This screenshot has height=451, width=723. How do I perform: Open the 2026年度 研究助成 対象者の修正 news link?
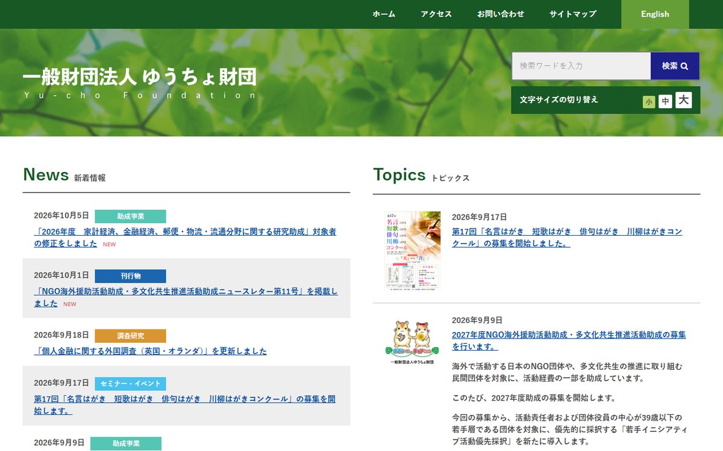[x=185, y=238]
